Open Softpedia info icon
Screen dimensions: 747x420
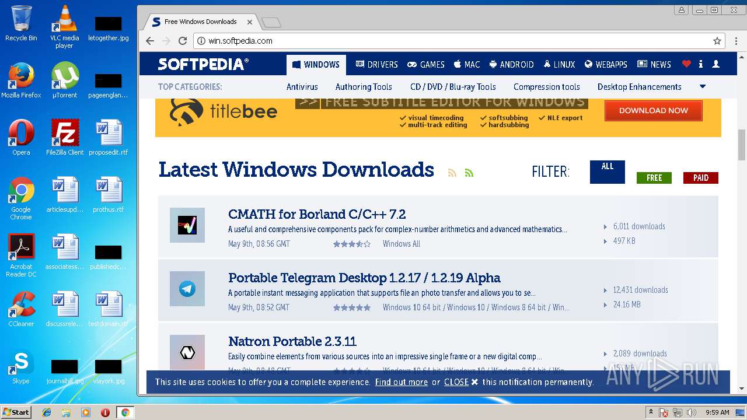[x=700, y=64]
